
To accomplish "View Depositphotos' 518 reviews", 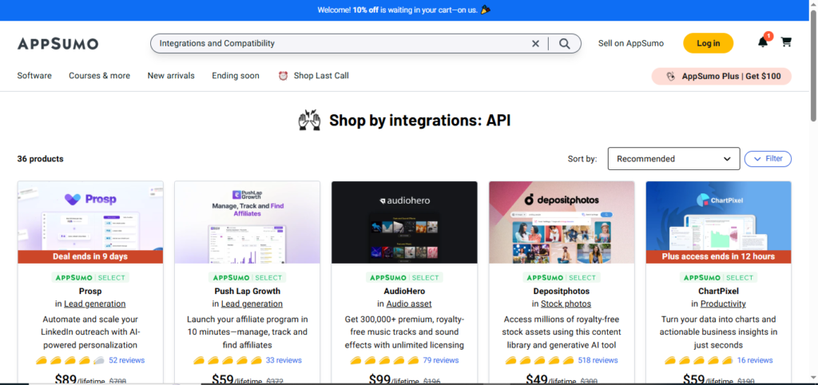I will 598,360.
